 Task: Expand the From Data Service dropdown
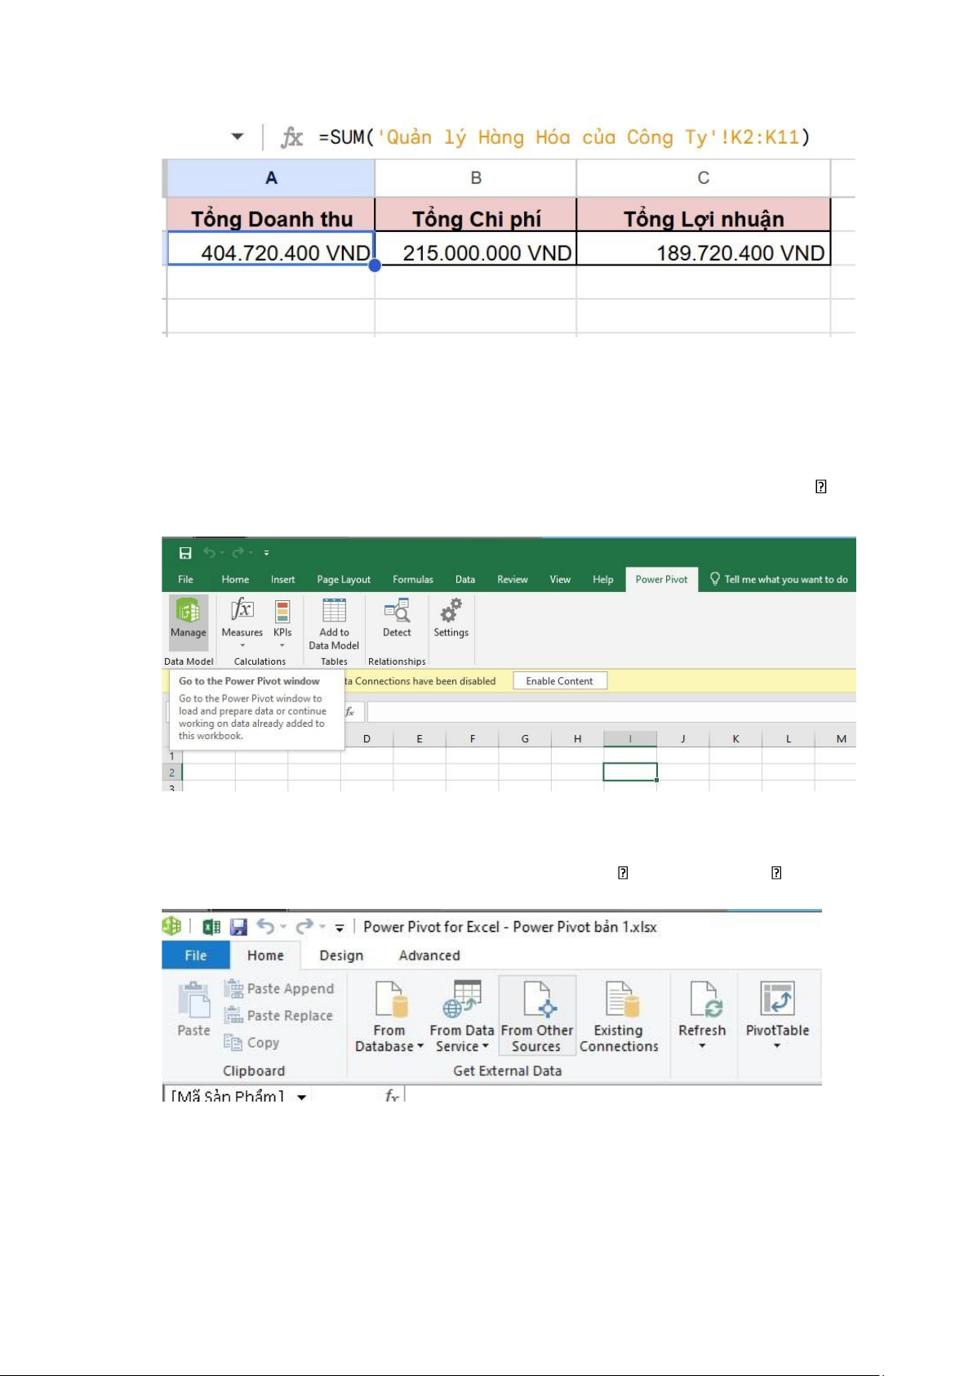486,1047
